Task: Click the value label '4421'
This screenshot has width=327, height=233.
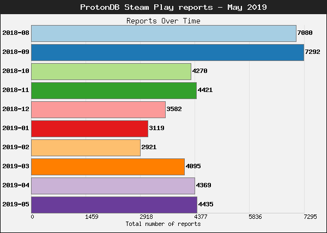Action: [205, 90]
